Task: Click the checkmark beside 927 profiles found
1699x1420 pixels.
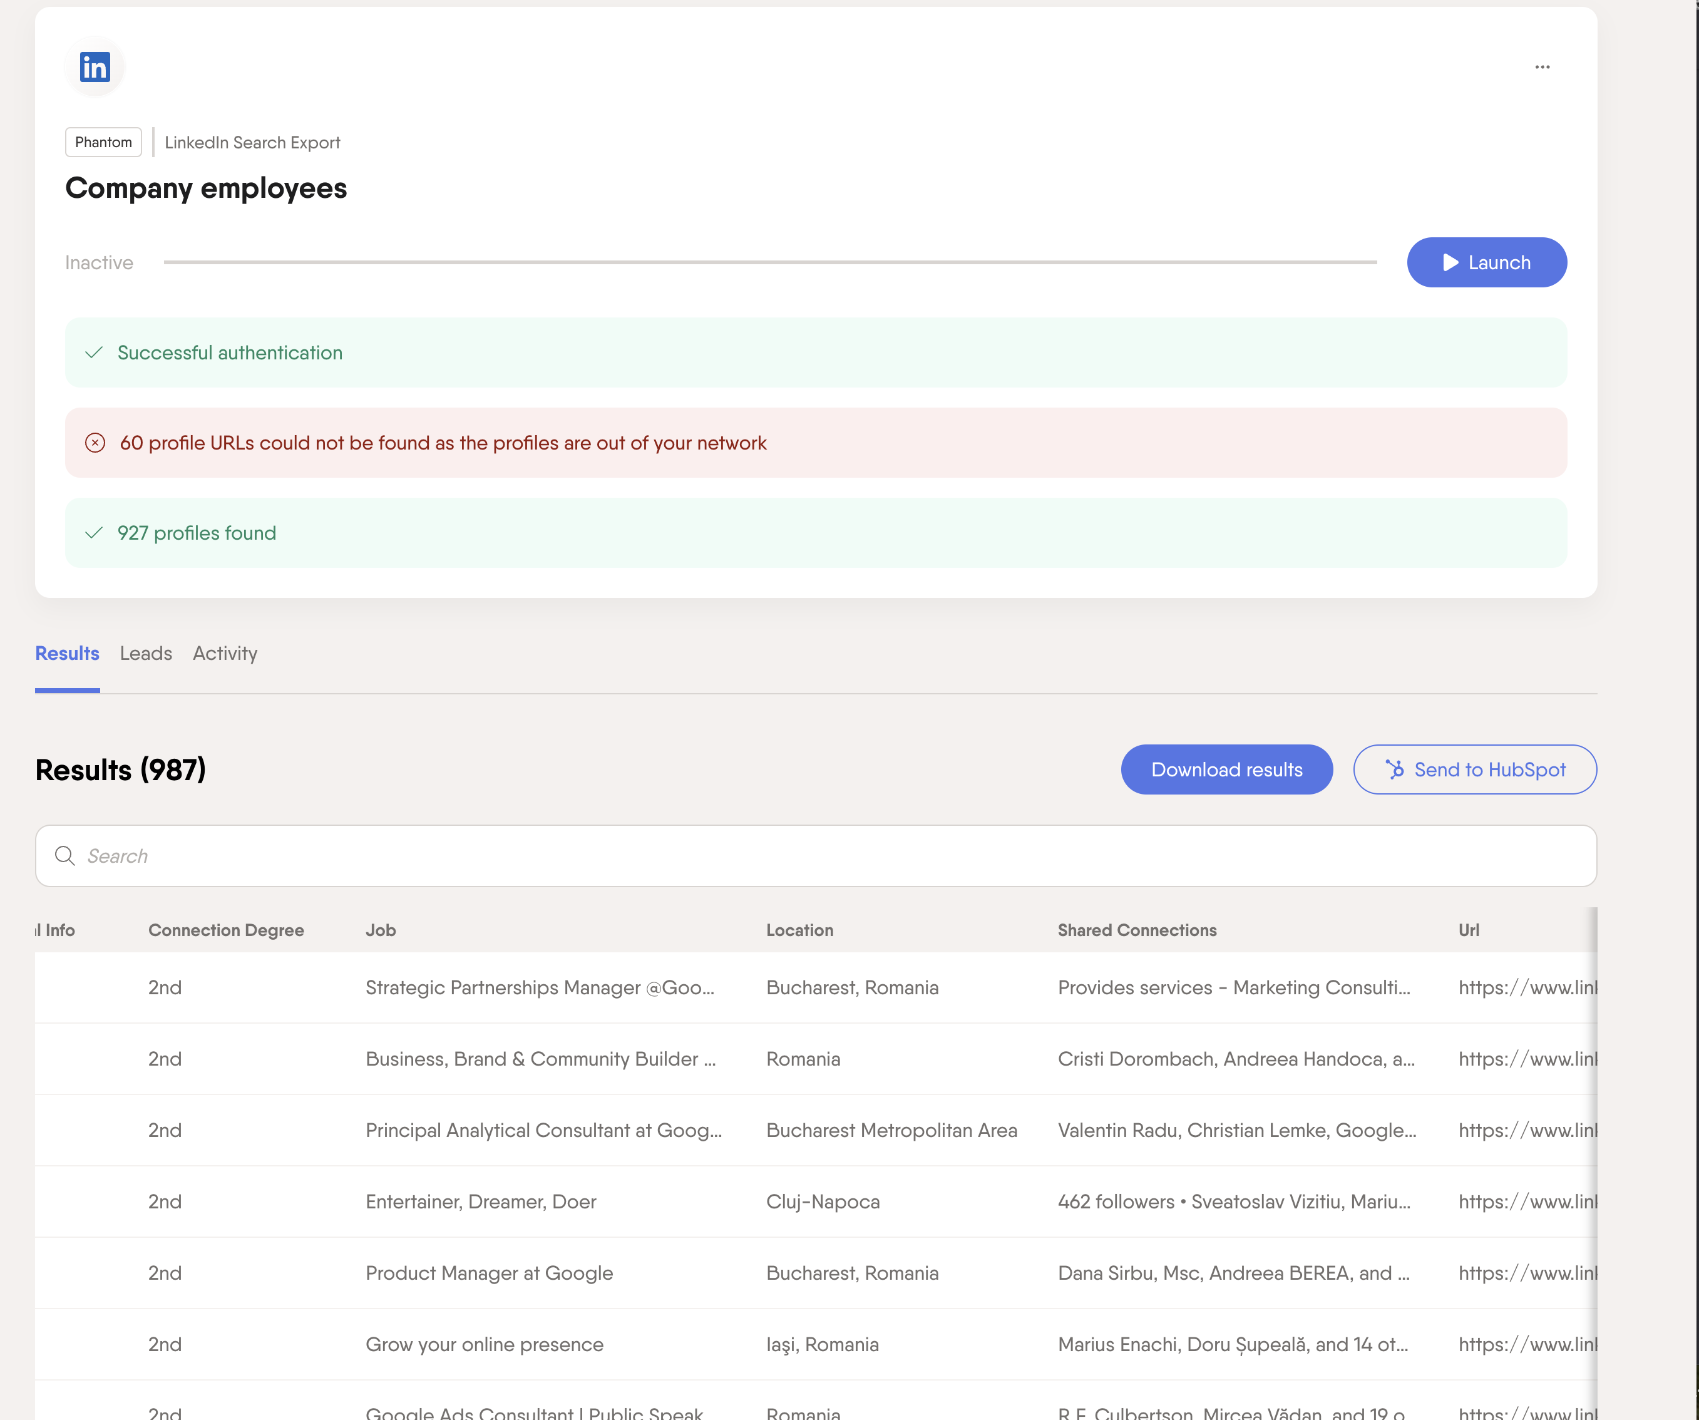Action: click(94, 533)
